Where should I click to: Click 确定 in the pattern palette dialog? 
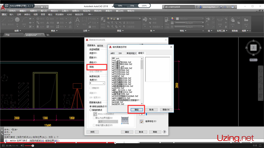[137, 109]
